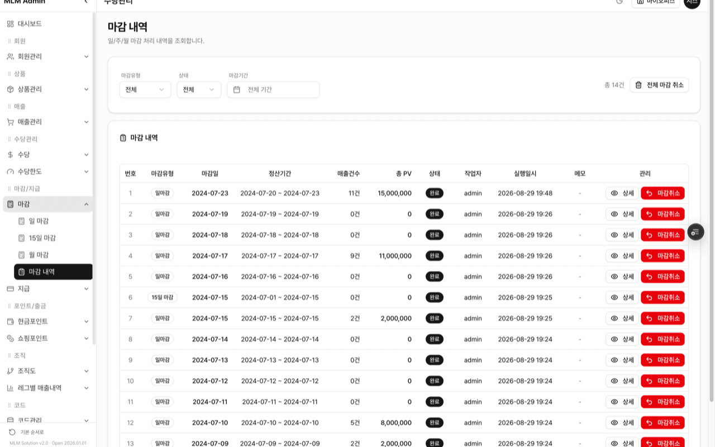View 상세 for row 10 dated 2024-07-12

pos(622,381)
